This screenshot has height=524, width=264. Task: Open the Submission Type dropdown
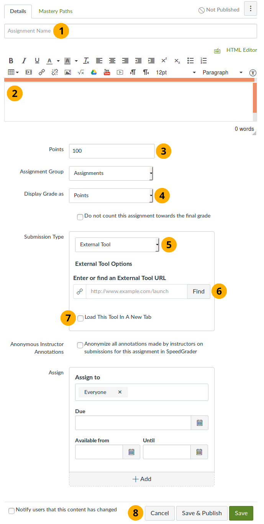(x=117, y=245)
